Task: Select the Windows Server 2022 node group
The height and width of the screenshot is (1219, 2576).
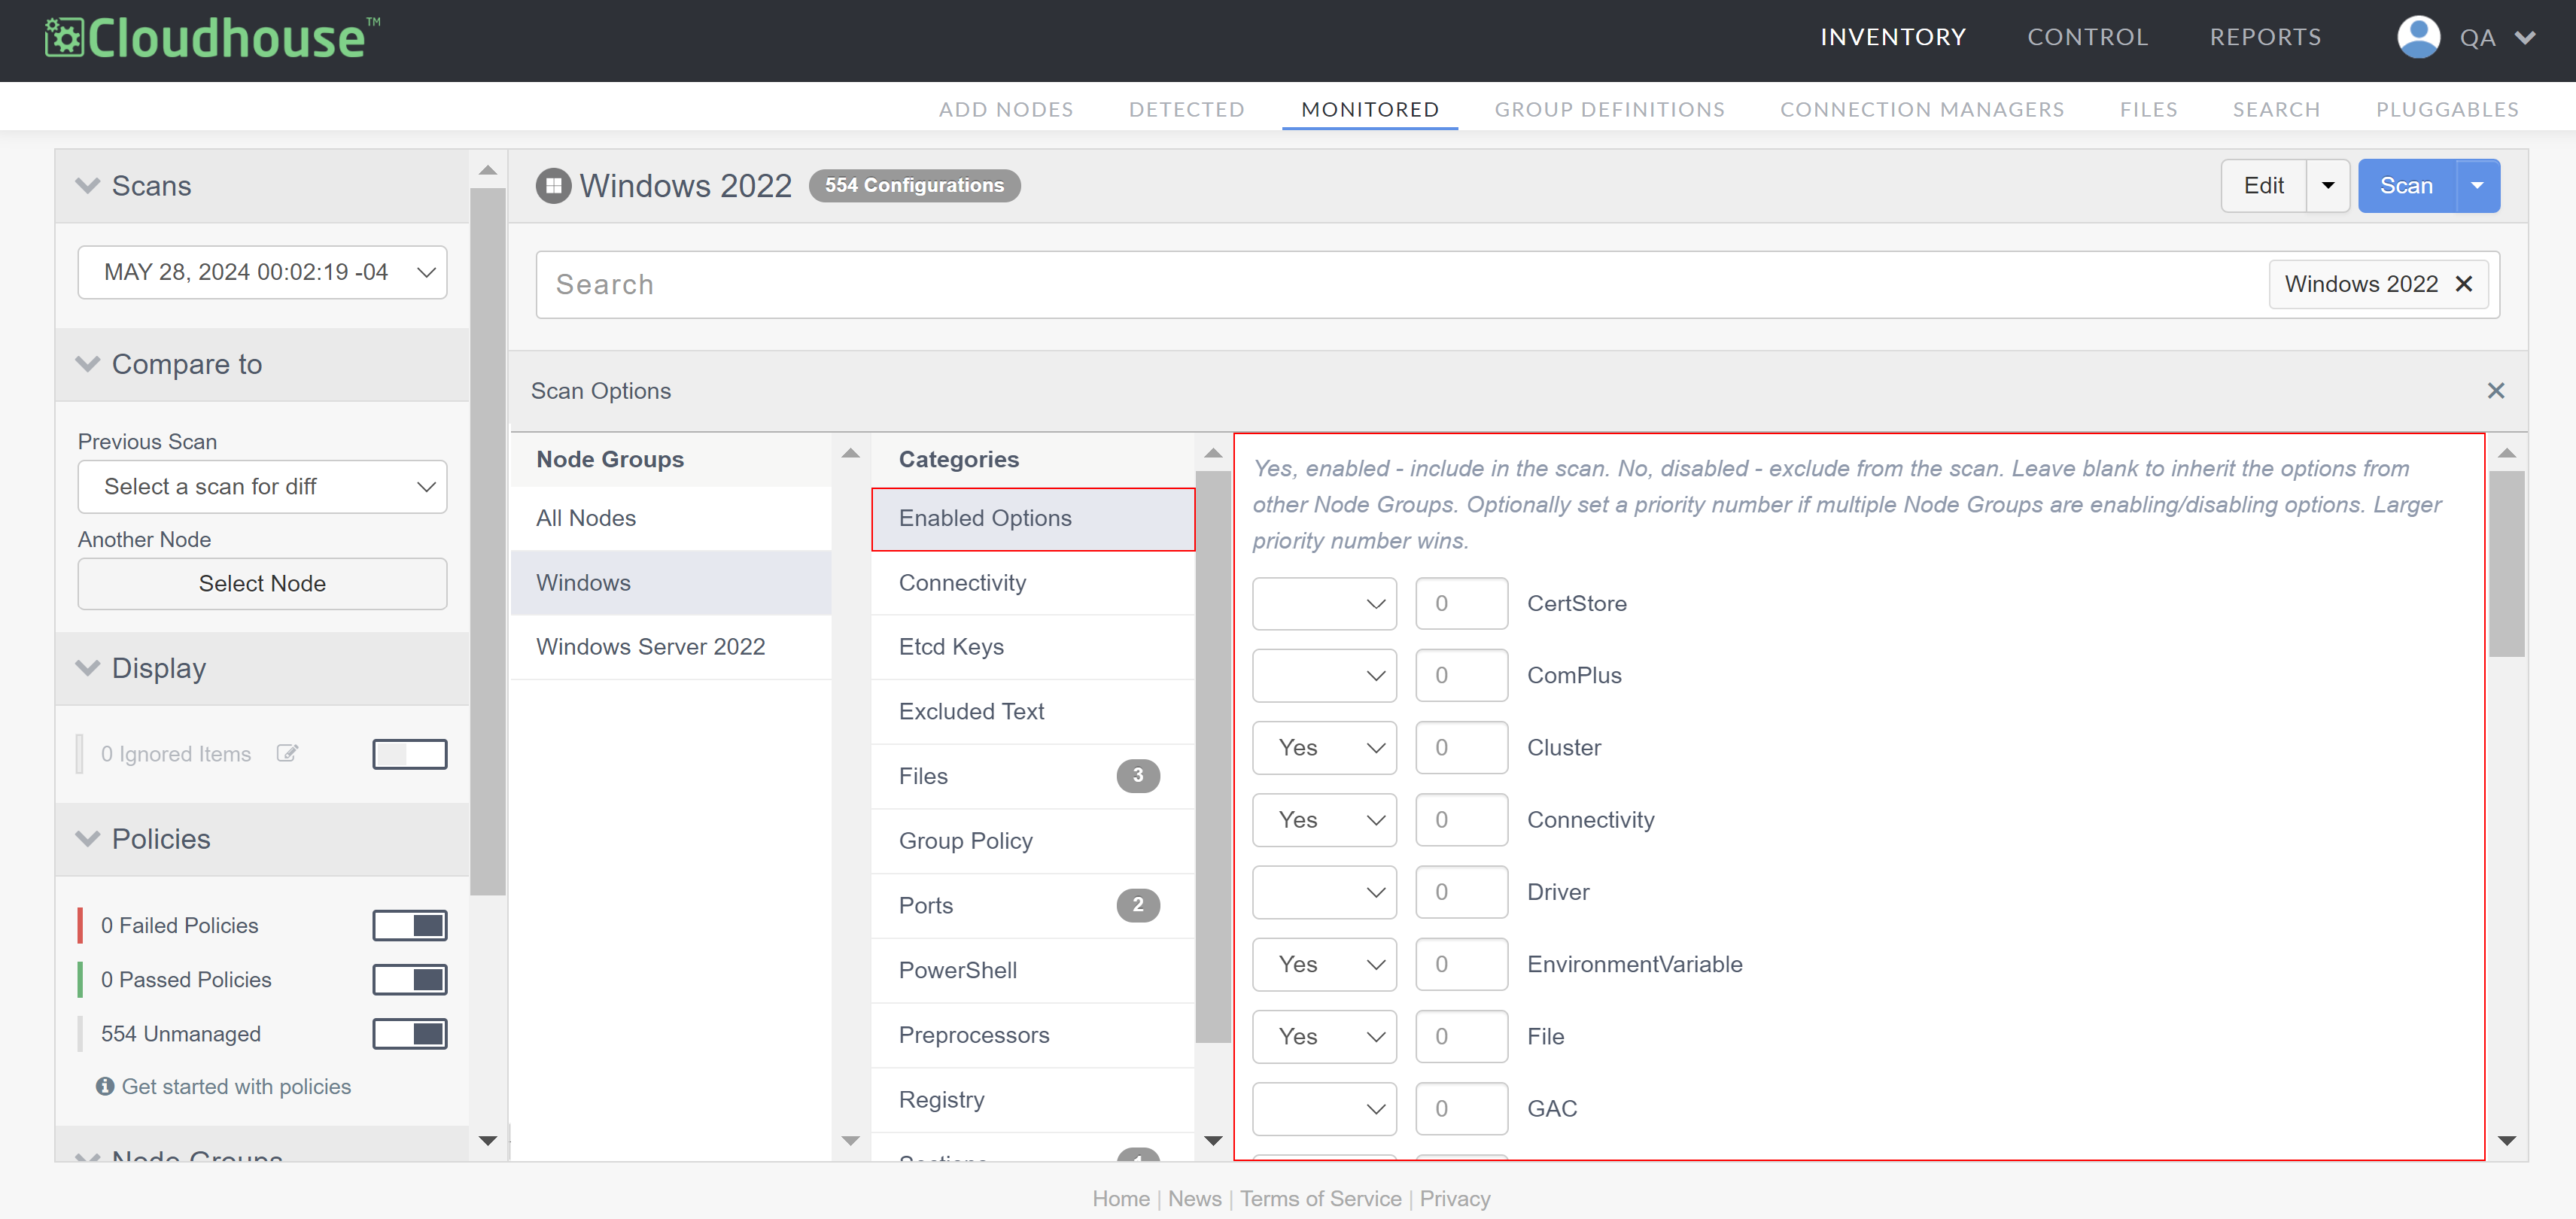Action: (671, 647)
